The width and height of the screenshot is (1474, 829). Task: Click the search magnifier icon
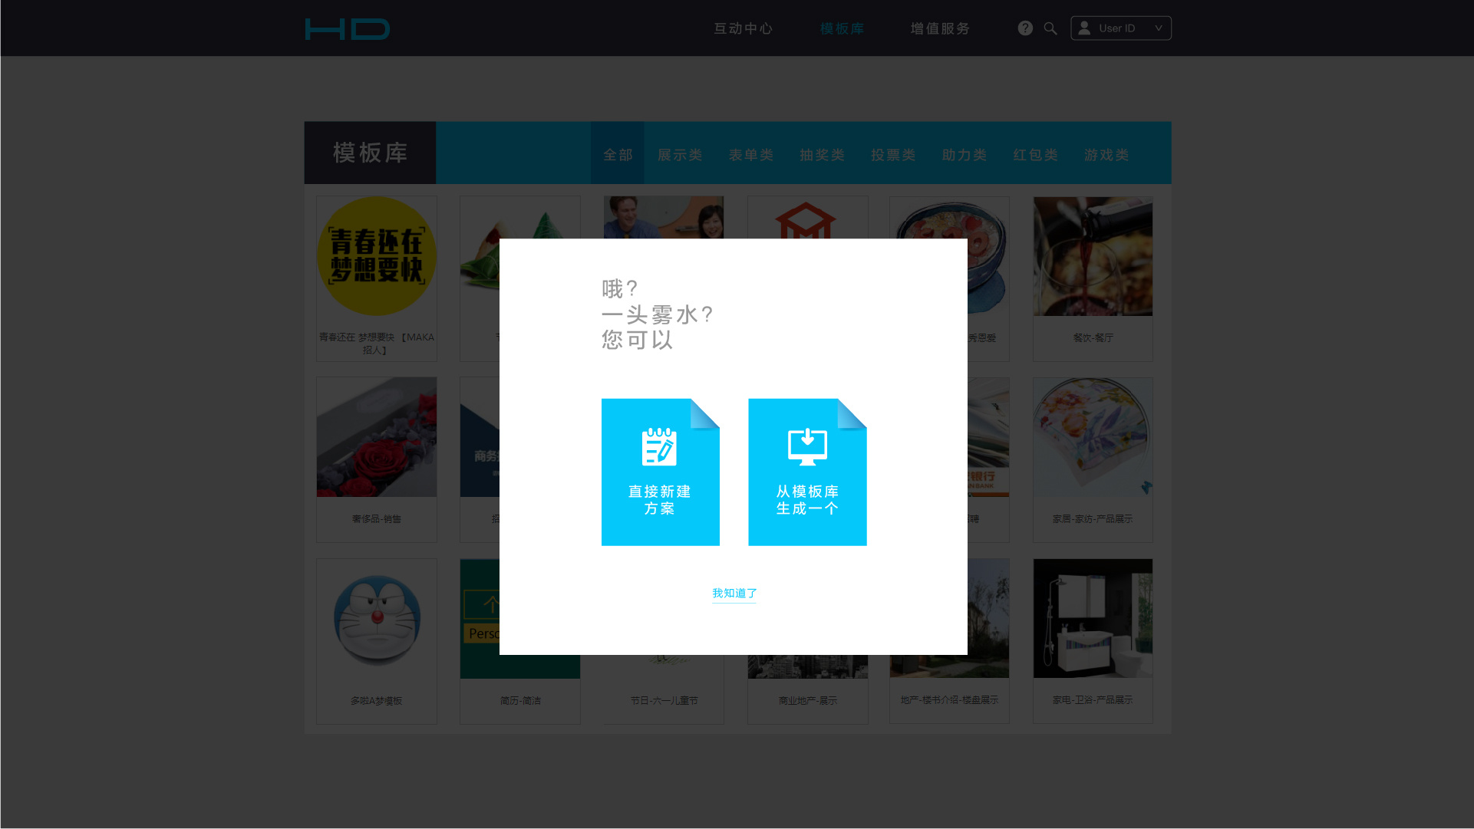coord(1050,28)
